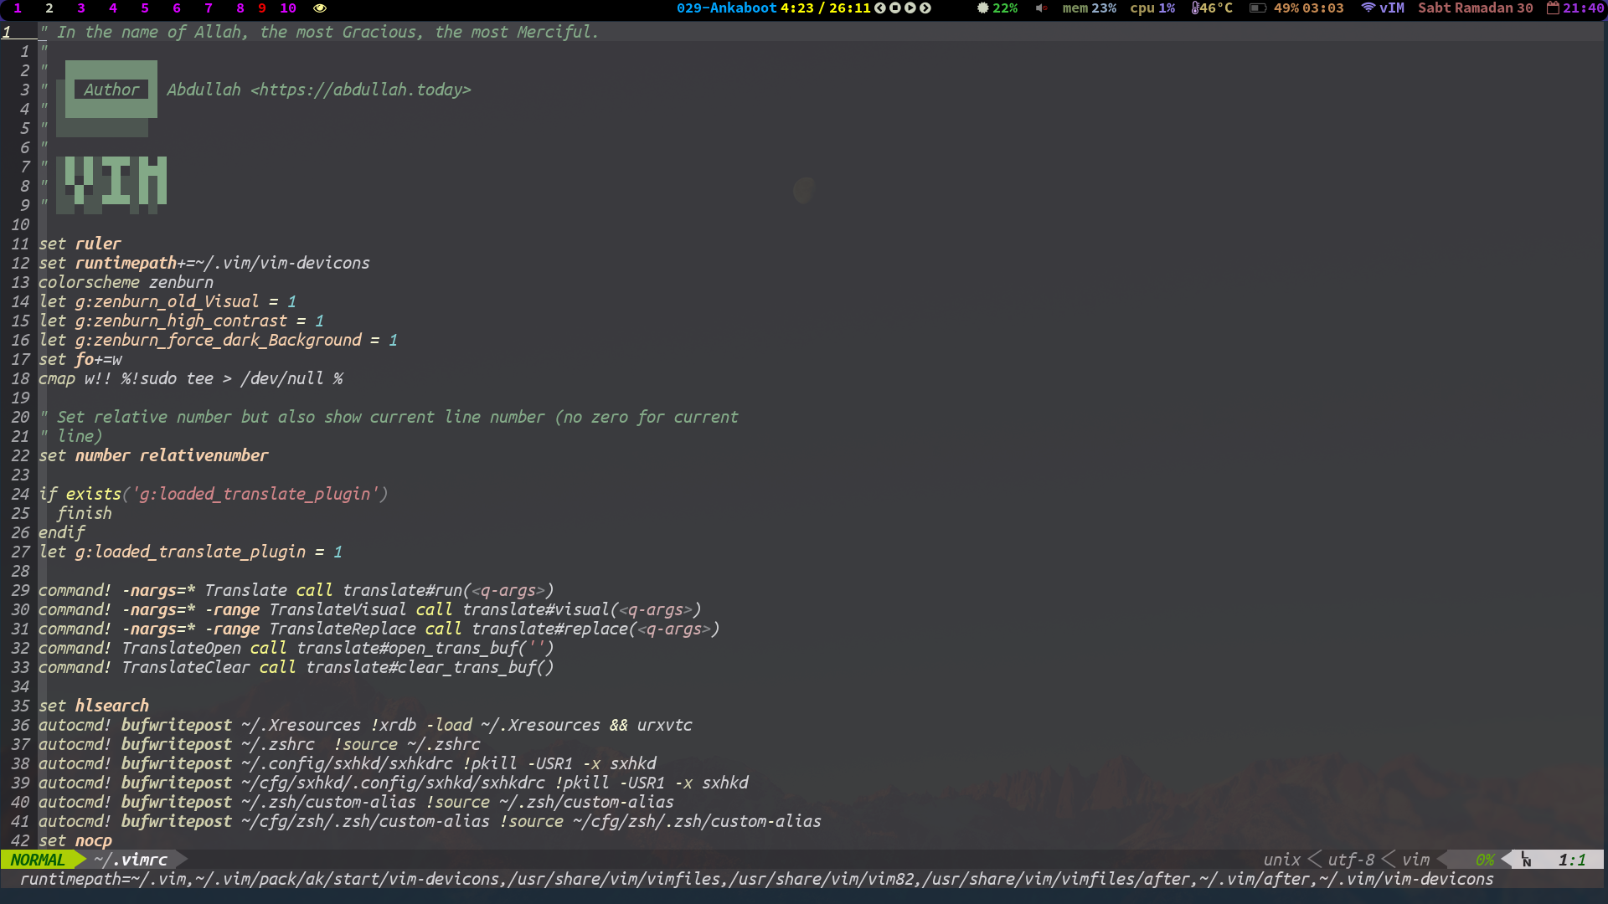Image resolution: width=1608 pixels, height=904 pixels.
Task: Click the play button in the music status bar
Action: [x=910, y=8]
